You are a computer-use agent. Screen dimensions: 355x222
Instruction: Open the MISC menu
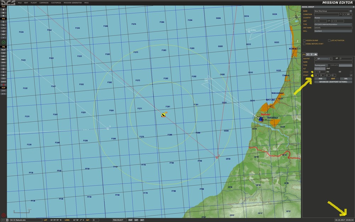tap(87, 3)
